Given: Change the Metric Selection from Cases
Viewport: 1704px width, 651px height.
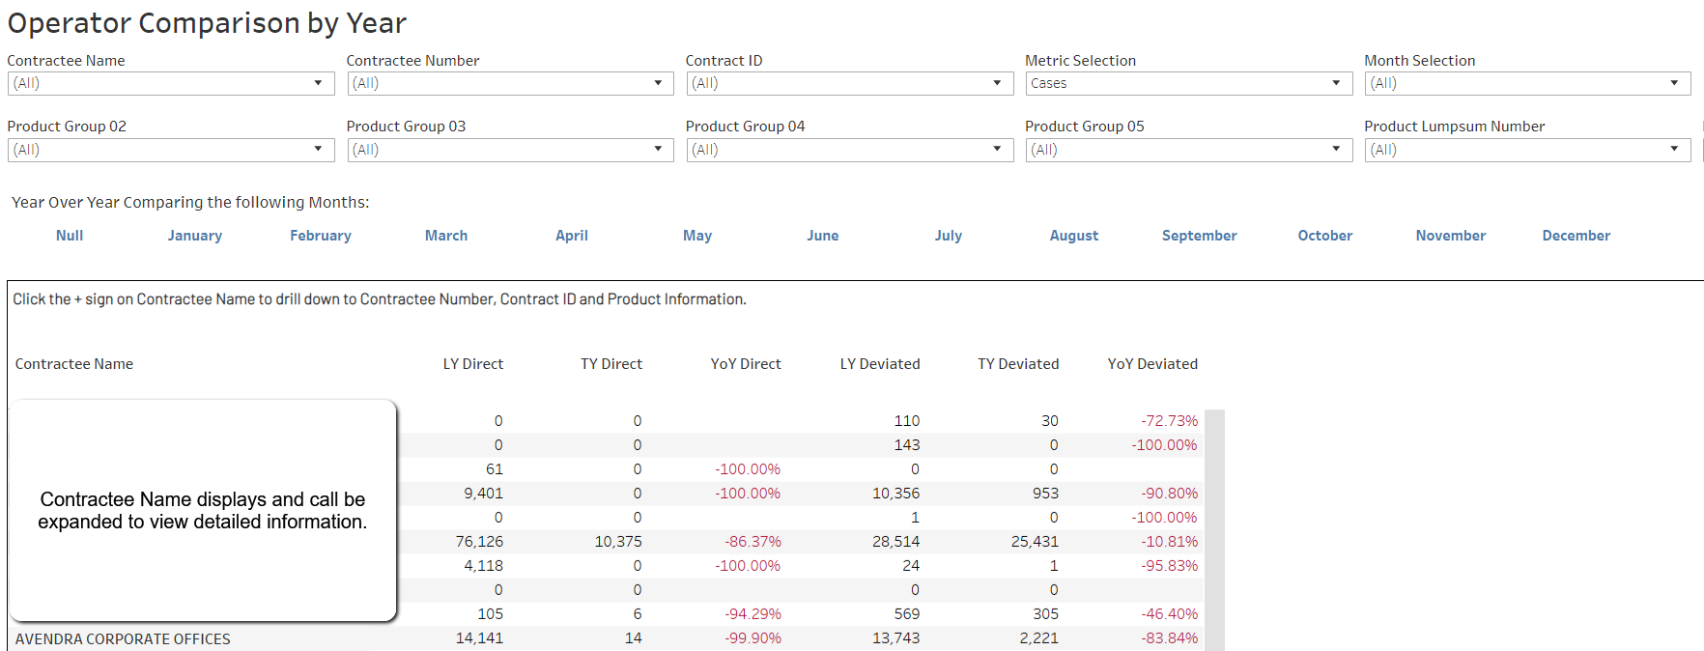Looking at the screenshot, I should (x=1188, y=84).
